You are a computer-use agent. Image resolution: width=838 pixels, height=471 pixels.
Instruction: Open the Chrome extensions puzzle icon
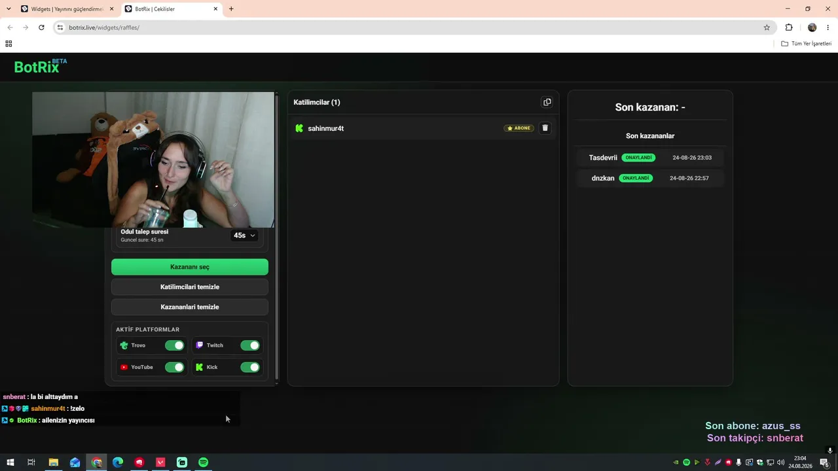pos(789,27)
